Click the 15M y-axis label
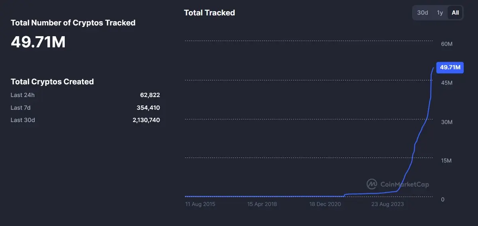 [447, 161]
